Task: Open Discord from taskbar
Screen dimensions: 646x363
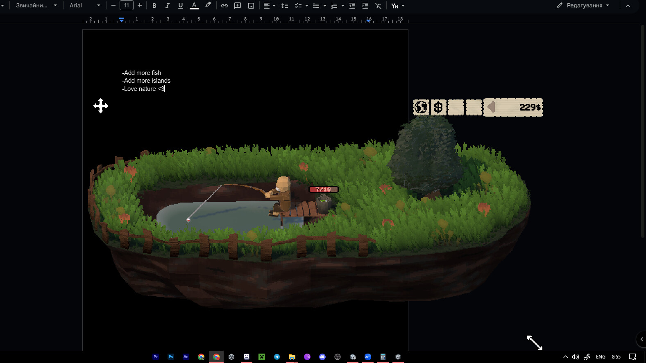Action: click(x=322, y=357)
